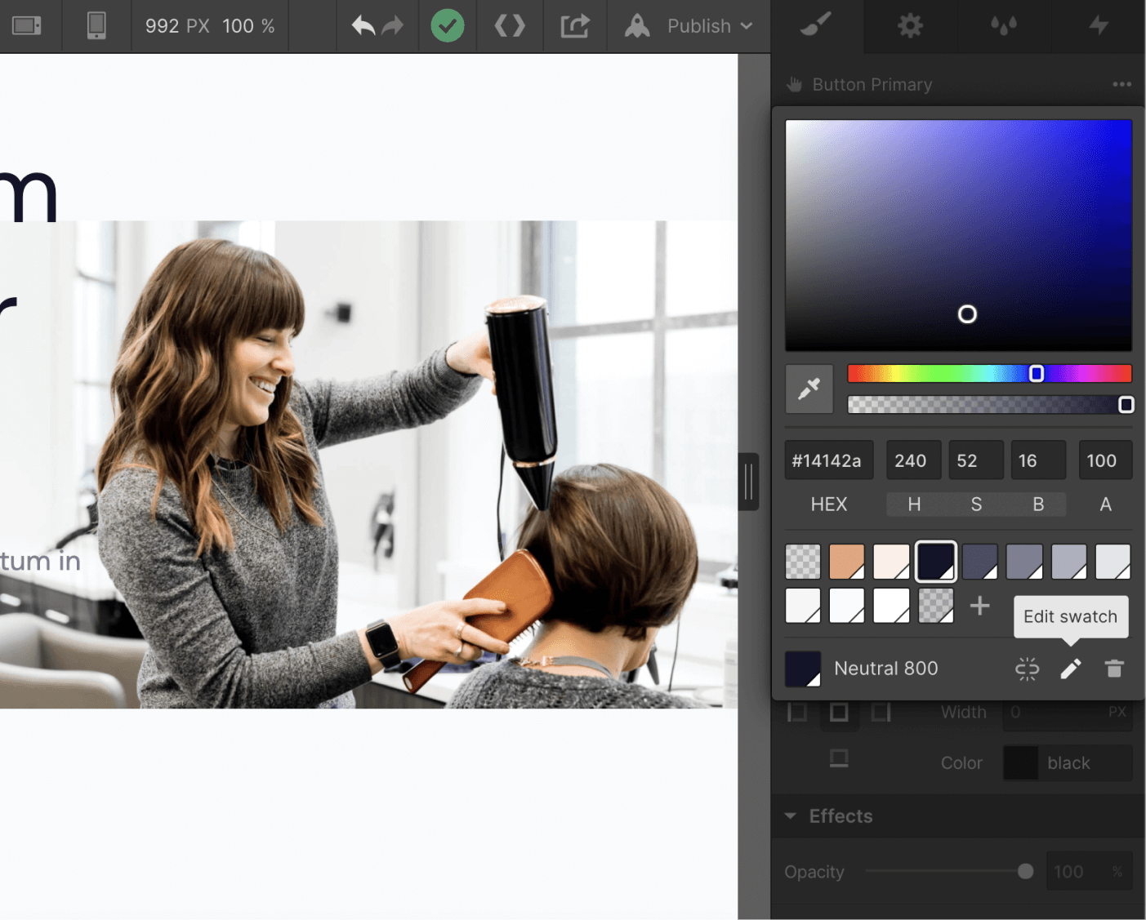This screenshot has height=920, width=1146.
Task: Edit the Neutral 800 swatch with the pencil icon
Action: pyautogui.click(x=1070, y=669)
